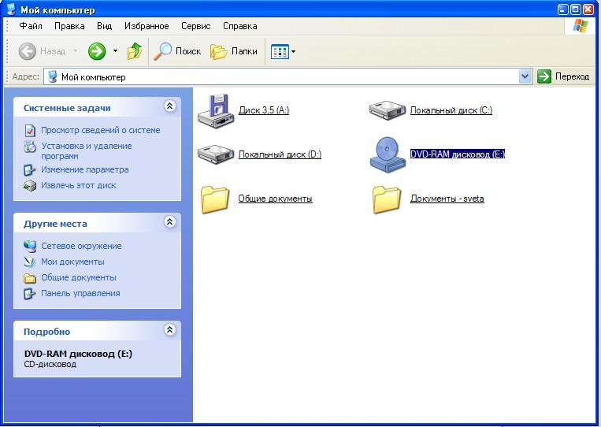Click the Панель управления sidebar icon
Screen dimensions: 601x427
pyautogui.click(x=29, y=294)
